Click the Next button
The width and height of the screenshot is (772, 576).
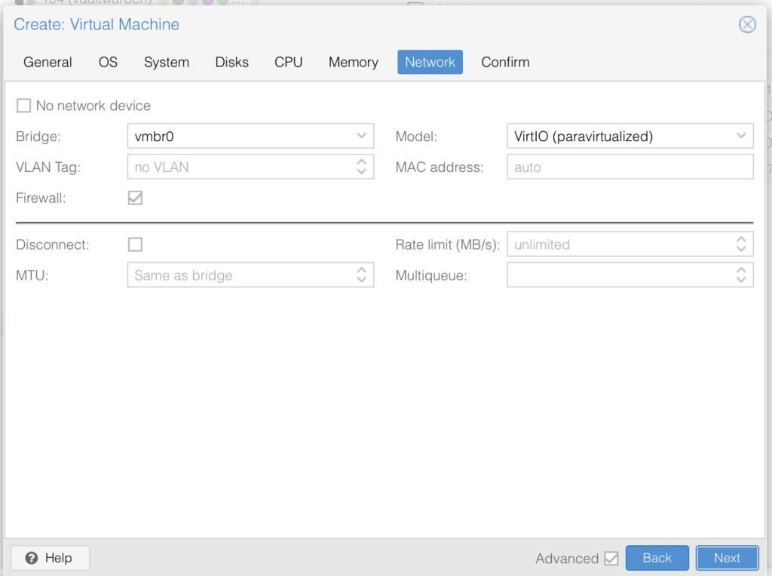(727, 558)
